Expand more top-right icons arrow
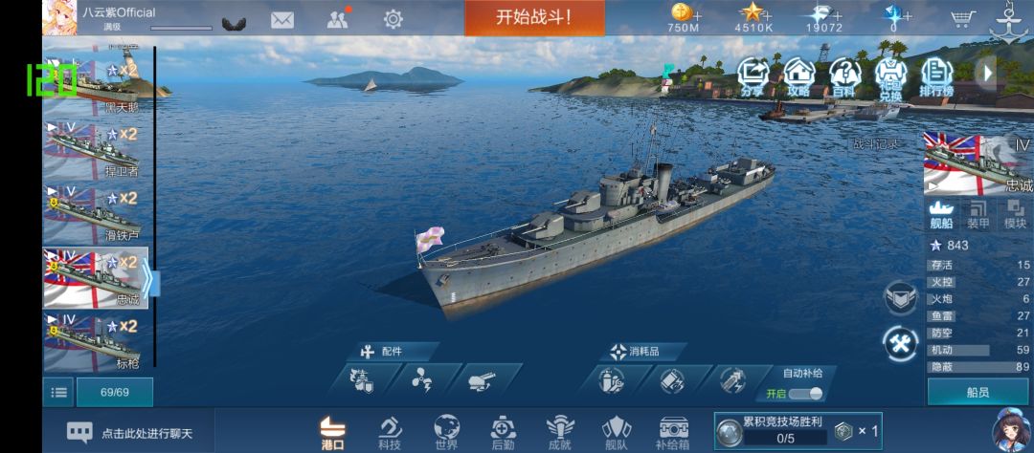Viewport: 1034px width, 453px height. coord(986,73)
